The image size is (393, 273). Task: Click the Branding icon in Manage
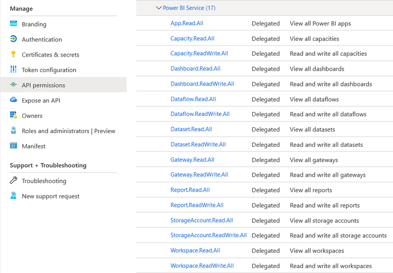pyautogui.click(x=13, y=24)
